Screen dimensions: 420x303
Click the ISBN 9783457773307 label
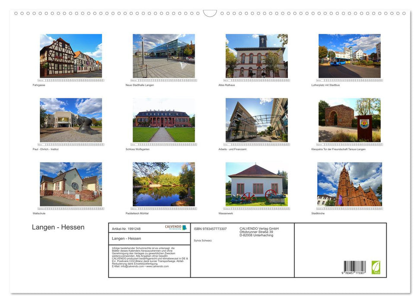pos(210,229)
